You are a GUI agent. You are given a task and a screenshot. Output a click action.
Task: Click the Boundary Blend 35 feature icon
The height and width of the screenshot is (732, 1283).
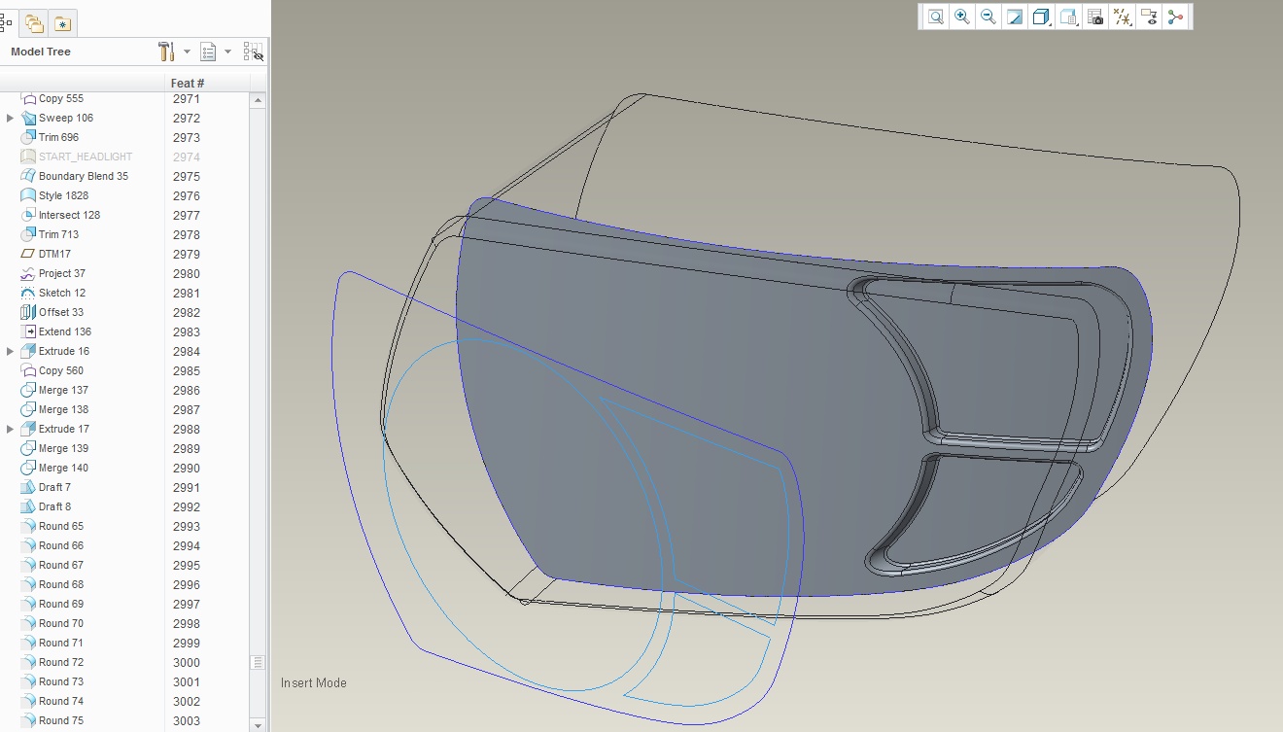pos(28,176)
